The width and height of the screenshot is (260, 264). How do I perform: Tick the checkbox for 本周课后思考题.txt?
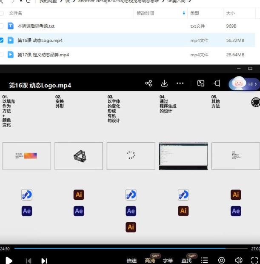pyautogui.click(x=1, y=26)
